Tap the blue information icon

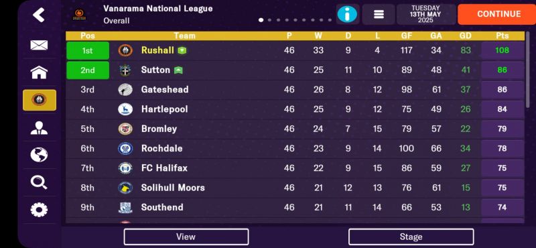click(x=347, y=14)
